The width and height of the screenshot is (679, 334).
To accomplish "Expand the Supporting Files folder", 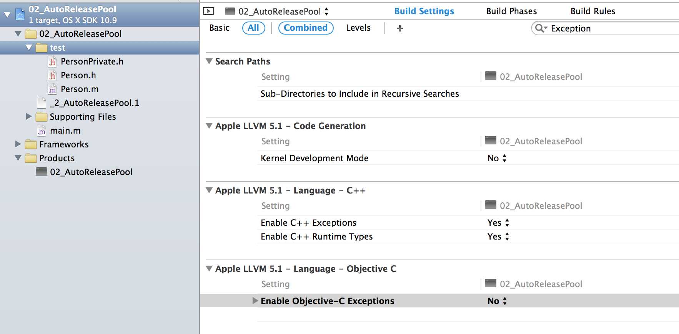I will pos(29,116).
